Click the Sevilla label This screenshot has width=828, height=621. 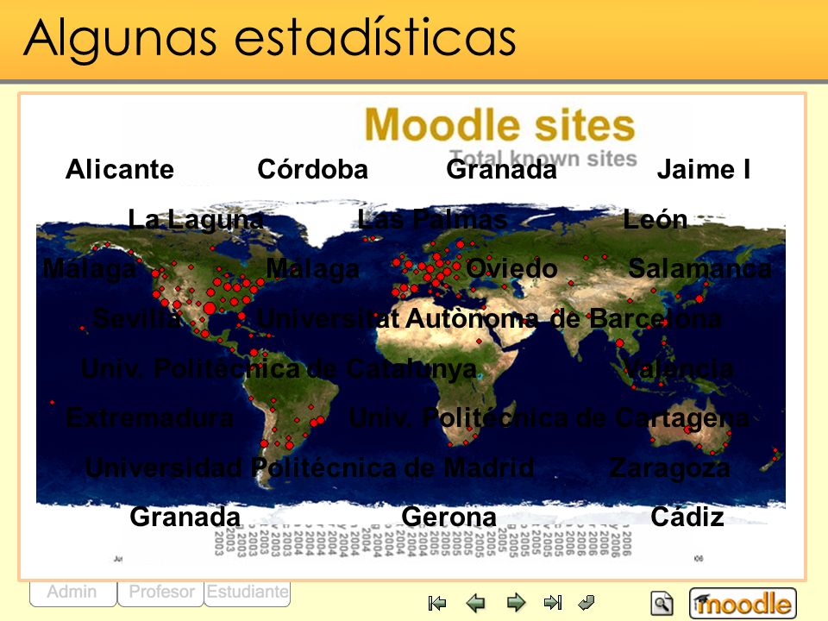pyautogui.click(x=137, y=318)
